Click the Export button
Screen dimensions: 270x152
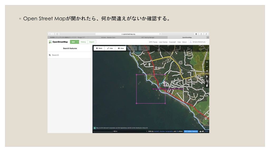92,42
